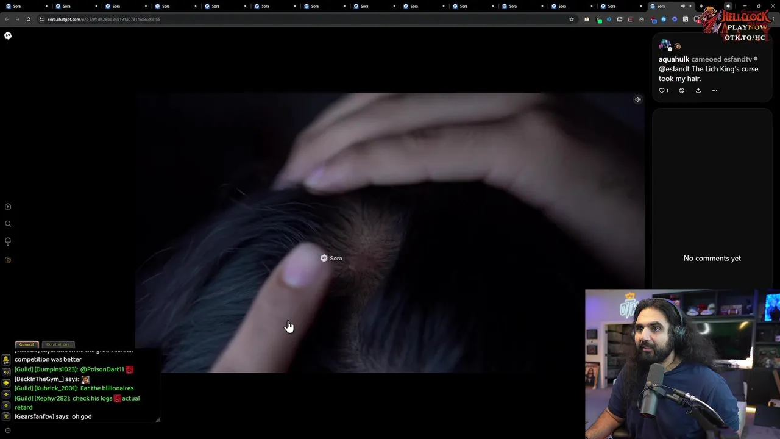Switch to Combat Log chat tab
This screenshot has height=439, width=780.
[x=58, y=344]
